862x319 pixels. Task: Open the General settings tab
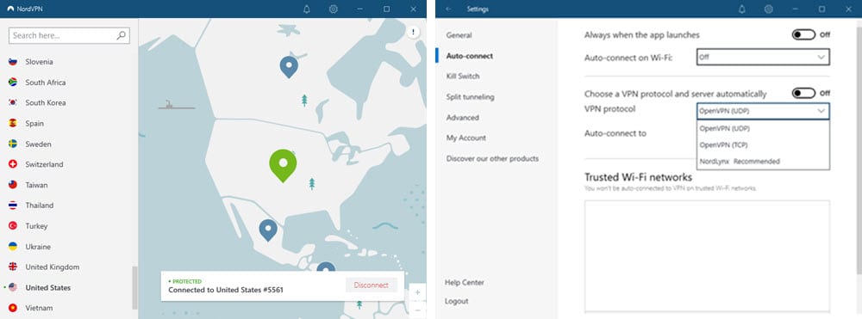[x=459, y=35]
